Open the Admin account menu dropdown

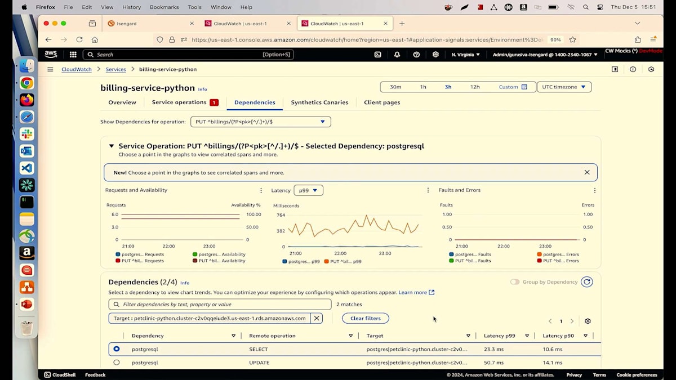click(x=545, y=55)
